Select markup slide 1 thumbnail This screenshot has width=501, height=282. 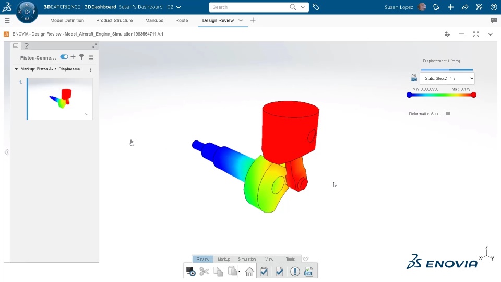tap(59, 99)
